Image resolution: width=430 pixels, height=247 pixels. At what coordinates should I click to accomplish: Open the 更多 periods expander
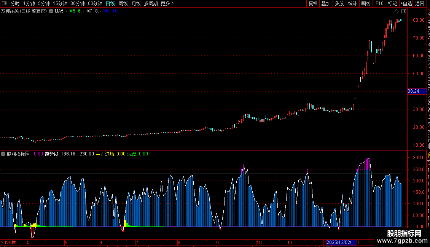click(167, 3)
